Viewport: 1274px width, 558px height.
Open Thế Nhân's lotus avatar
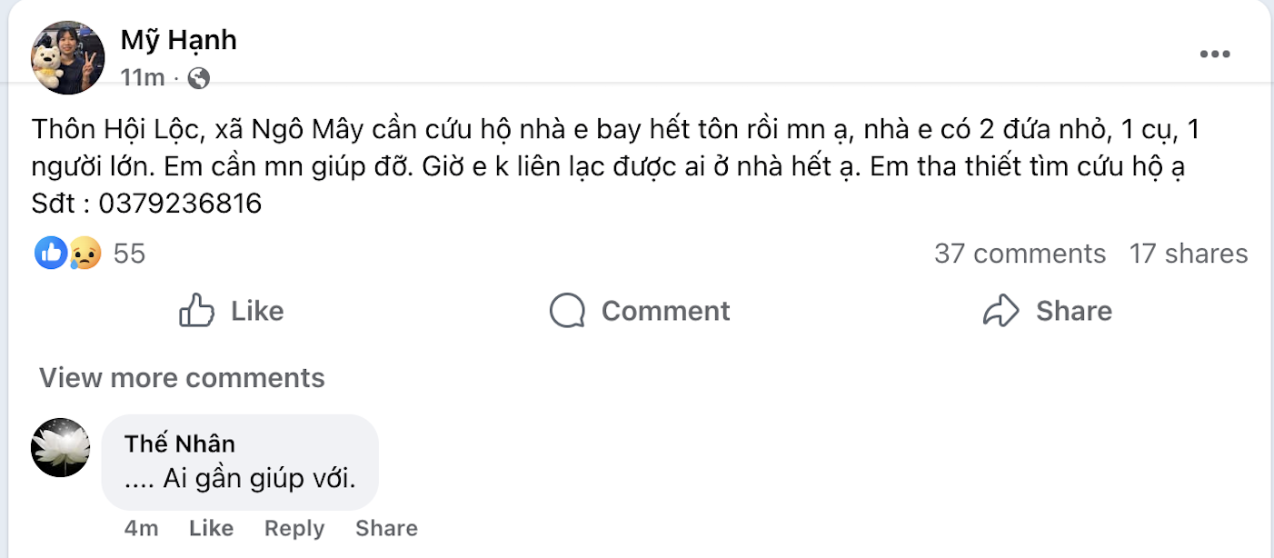(x=61, y=447)
